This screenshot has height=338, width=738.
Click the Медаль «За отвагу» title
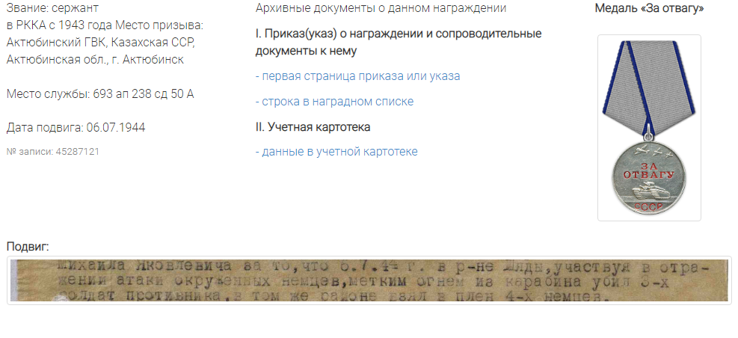point(649,8)
